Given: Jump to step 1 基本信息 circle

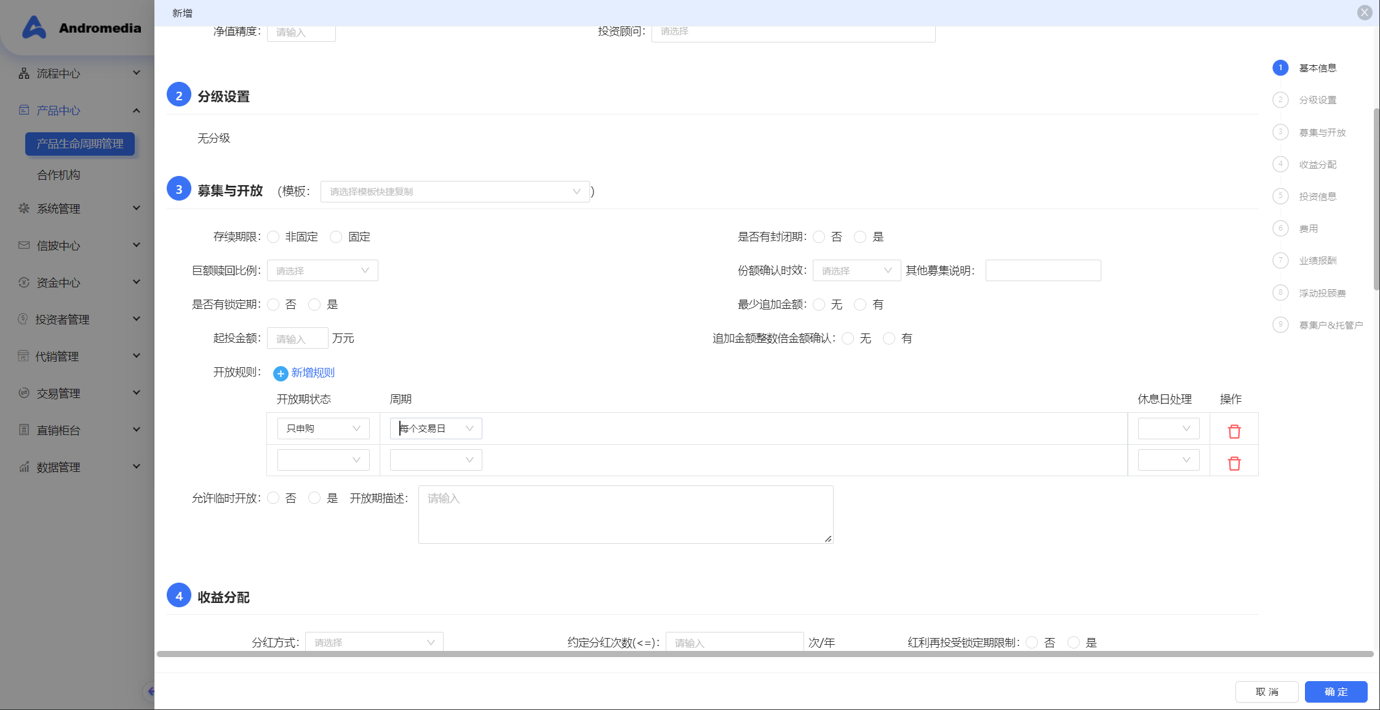Looking at the screenshot, I should (x=1280, y=68).
